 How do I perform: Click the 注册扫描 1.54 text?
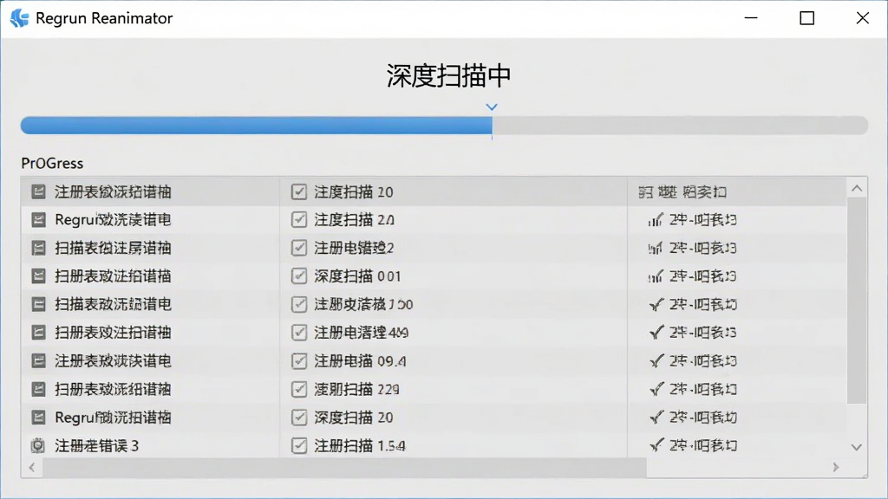pos(360,446)
